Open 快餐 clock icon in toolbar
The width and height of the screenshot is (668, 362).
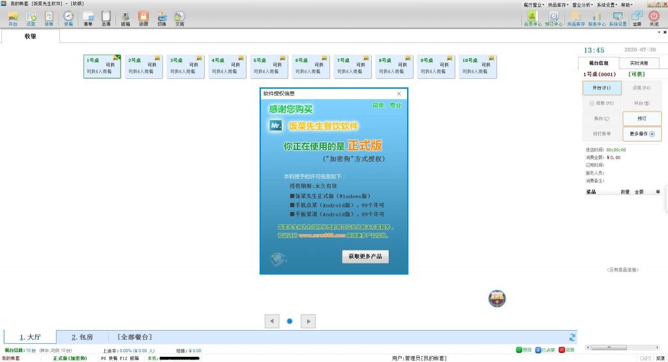click(68, 18)
